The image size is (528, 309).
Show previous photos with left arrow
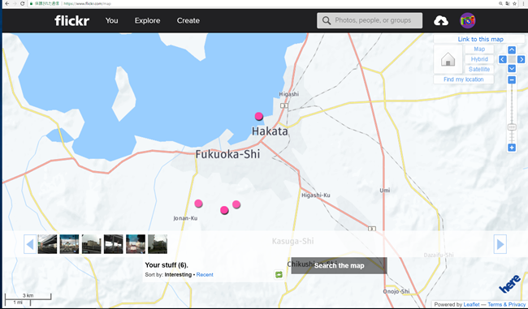coord(30,244)
